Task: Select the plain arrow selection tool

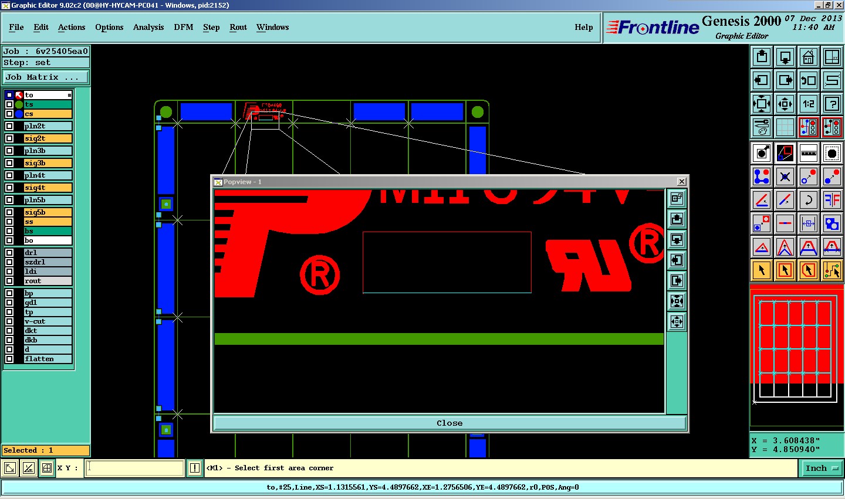Action: coord(762,270)
